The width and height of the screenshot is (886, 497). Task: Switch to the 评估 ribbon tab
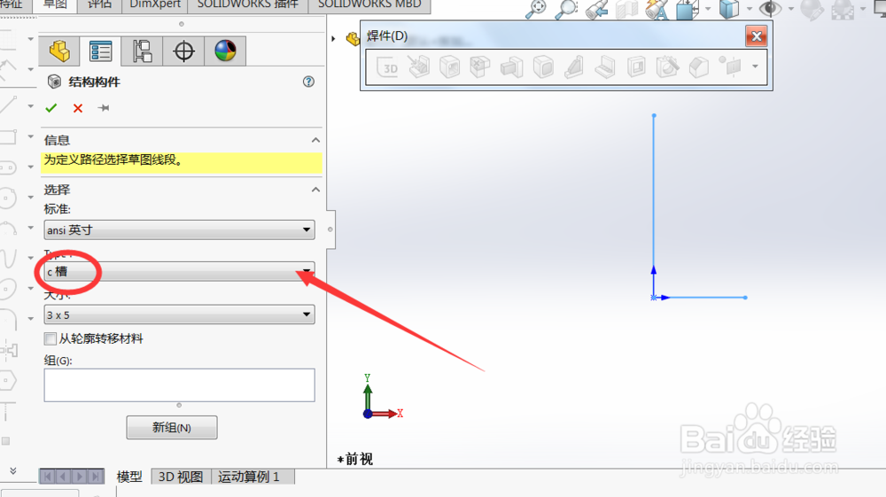[x=99, y=4]
